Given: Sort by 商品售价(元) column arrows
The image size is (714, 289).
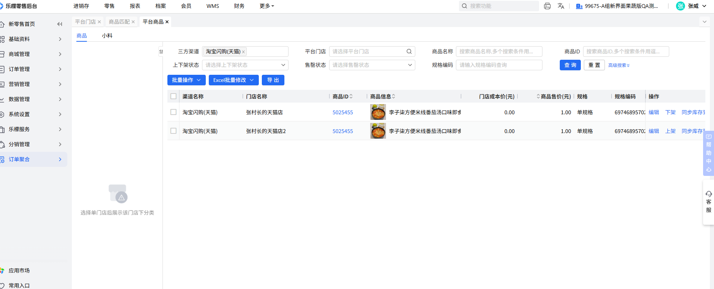Looking at the screenshot, I should (538, 97).
